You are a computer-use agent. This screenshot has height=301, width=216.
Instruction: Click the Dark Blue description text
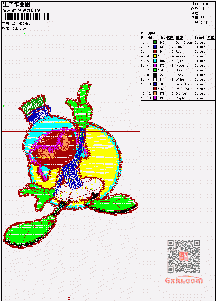(x=183, y=84)
